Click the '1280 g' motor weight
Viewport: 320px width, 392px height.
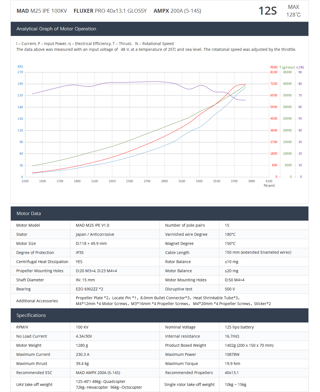[82, 345]
